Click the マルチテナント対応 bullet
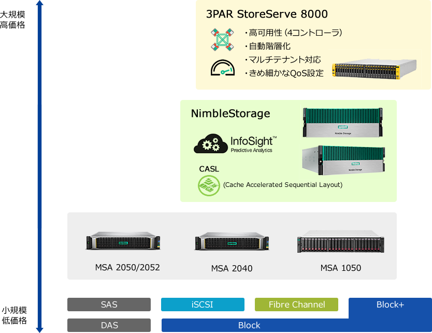The width and height of the screenshot is (432, 333). coord(283,60)
